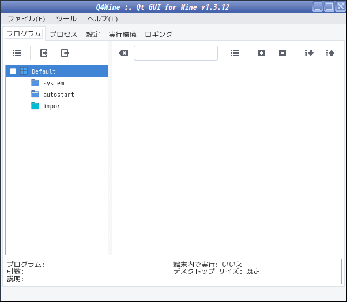347x302 pixels.
Task: Click the 端末内で実行: いいえ text
Action: click(208, 264)
